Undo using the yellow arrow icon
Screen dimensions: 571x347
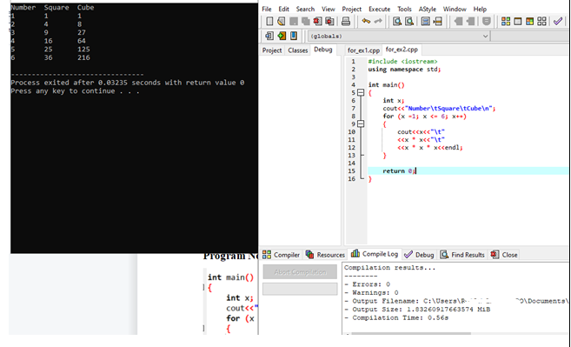(x=366, y=21)
